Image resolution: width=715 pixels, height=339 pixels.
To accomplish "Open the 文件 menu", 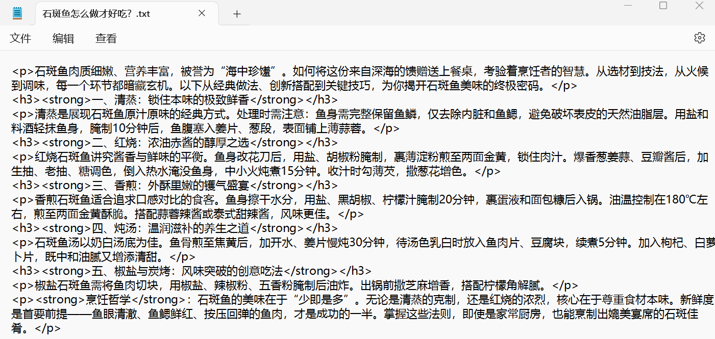I will pos(21,38).
